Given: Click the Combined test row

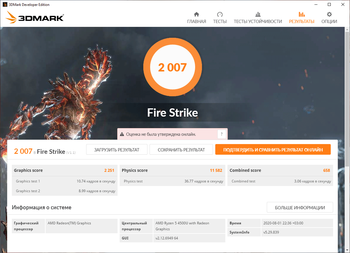Looking at the screenshot, I should pos(280,181).
